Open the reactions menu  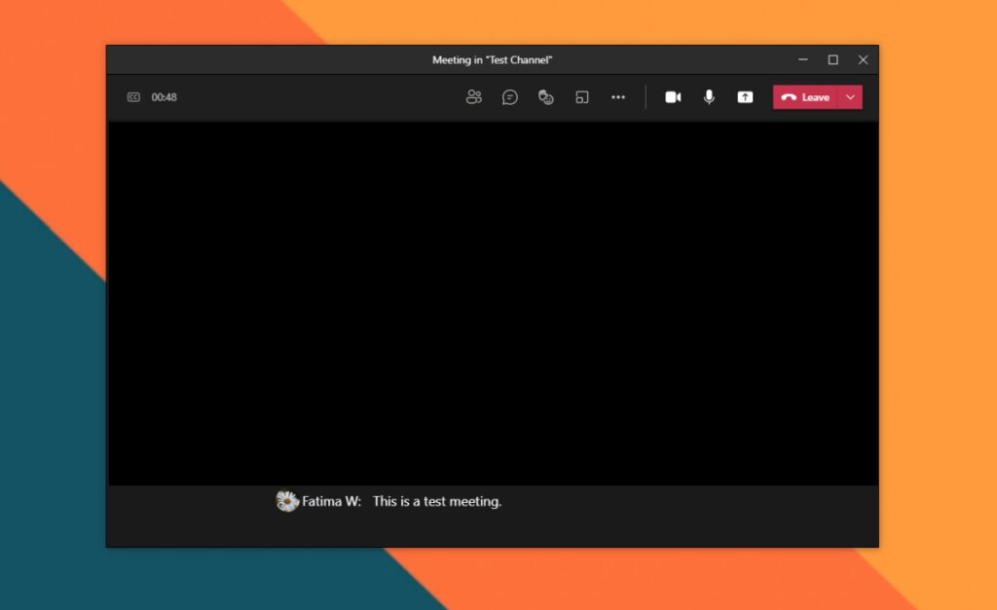coord(545,97)
